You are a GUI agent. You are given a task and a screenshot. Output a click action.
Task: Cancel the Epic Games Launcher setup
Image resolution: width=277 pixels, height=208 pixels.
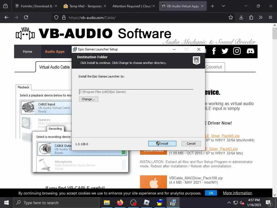(x=191, y=144)
